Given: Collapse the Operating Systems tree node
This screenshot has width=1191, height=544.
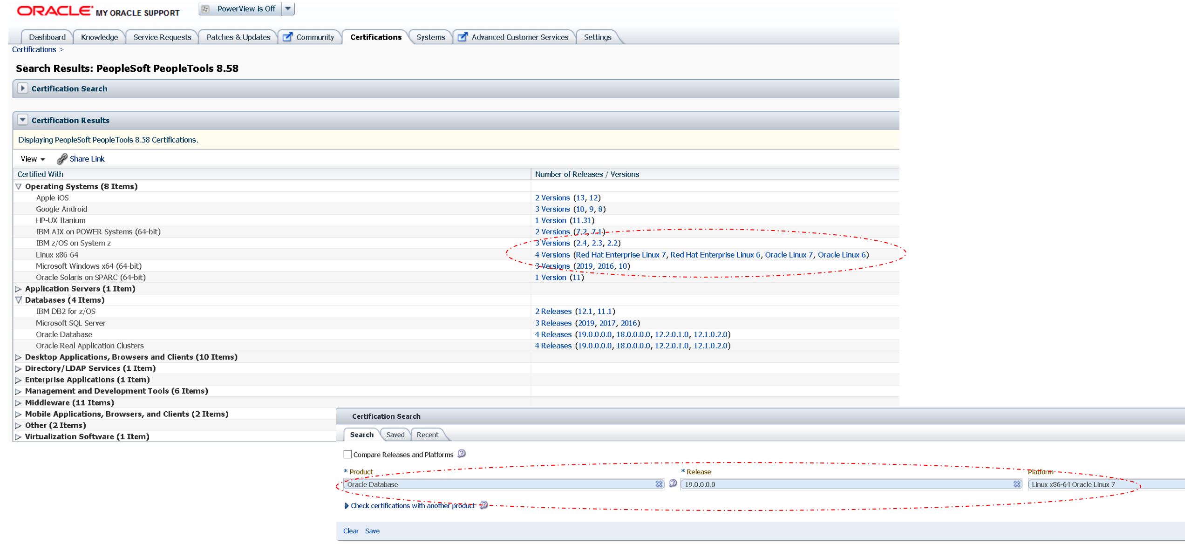Looking at the screenshot, I should [19, 186].
